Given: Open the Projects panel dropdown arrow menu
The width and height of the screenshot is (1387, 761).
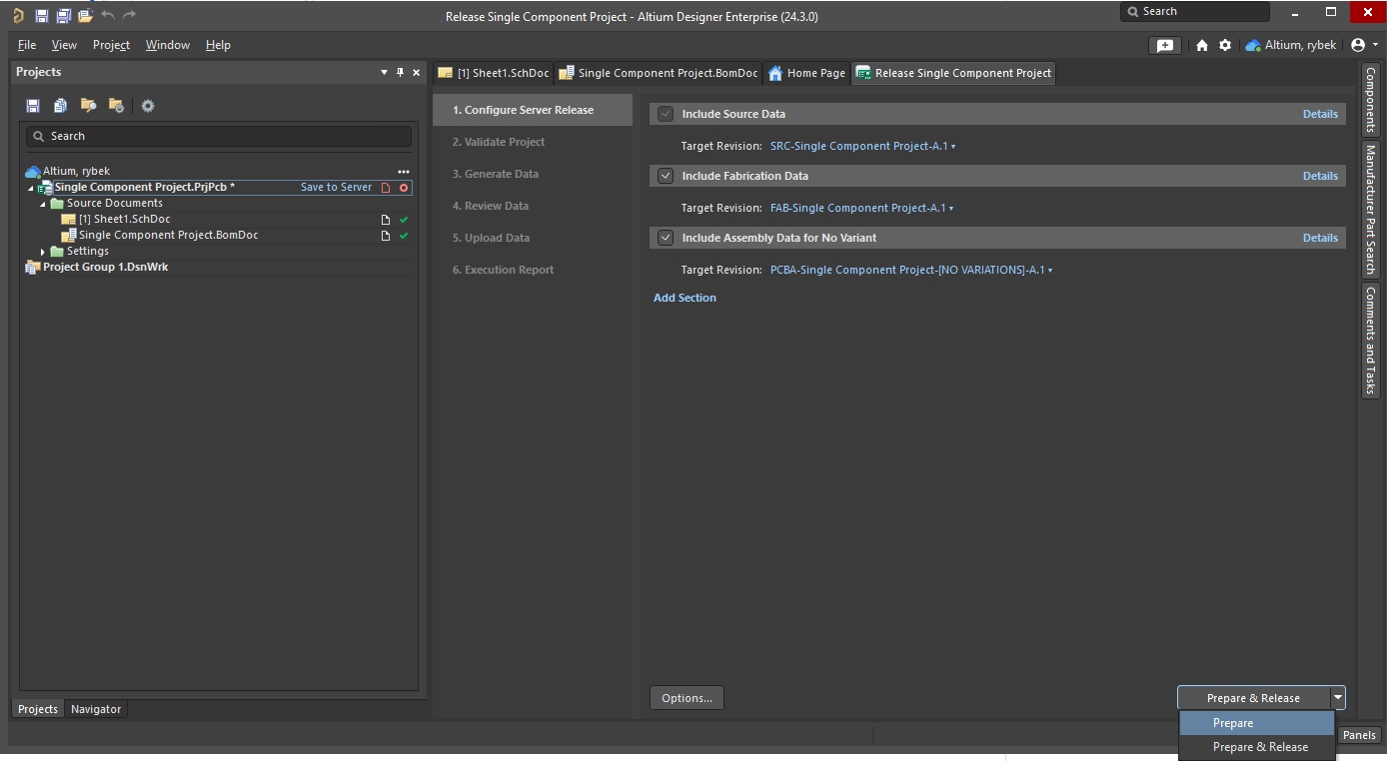Looking at the screenshot, I should (x=385, y=72).
